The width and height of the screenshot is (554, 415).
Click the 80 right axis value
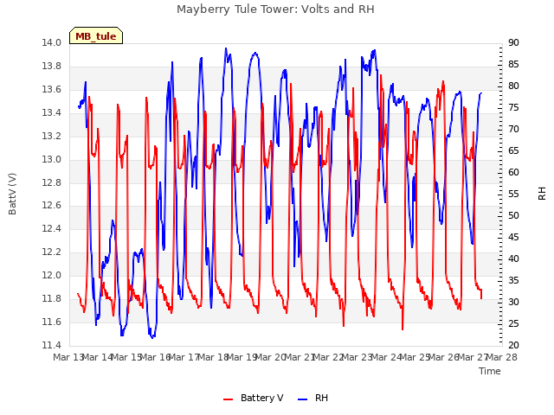(513, 86)
